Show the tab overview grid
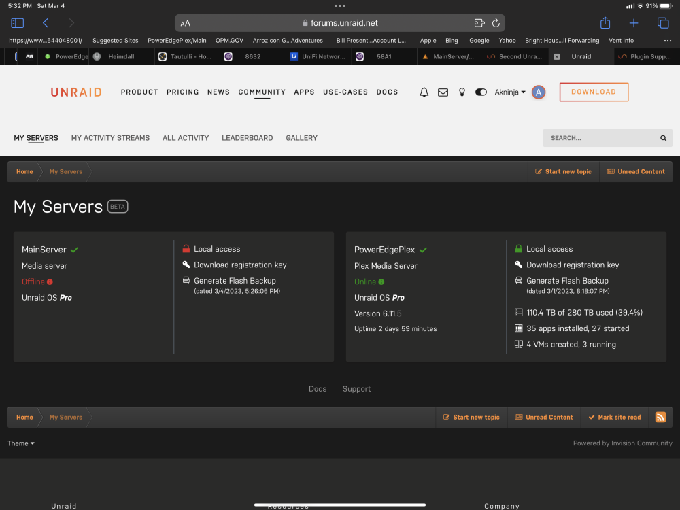Viewport: 680px width, 510px height. click(662, 23)
